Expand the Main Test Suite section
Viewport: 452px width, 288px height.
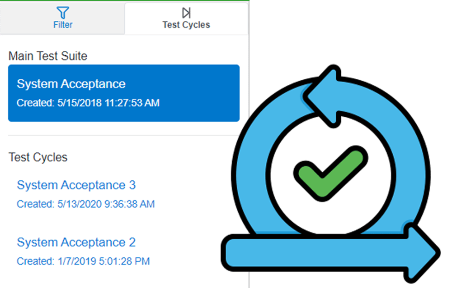coord(47,56)
